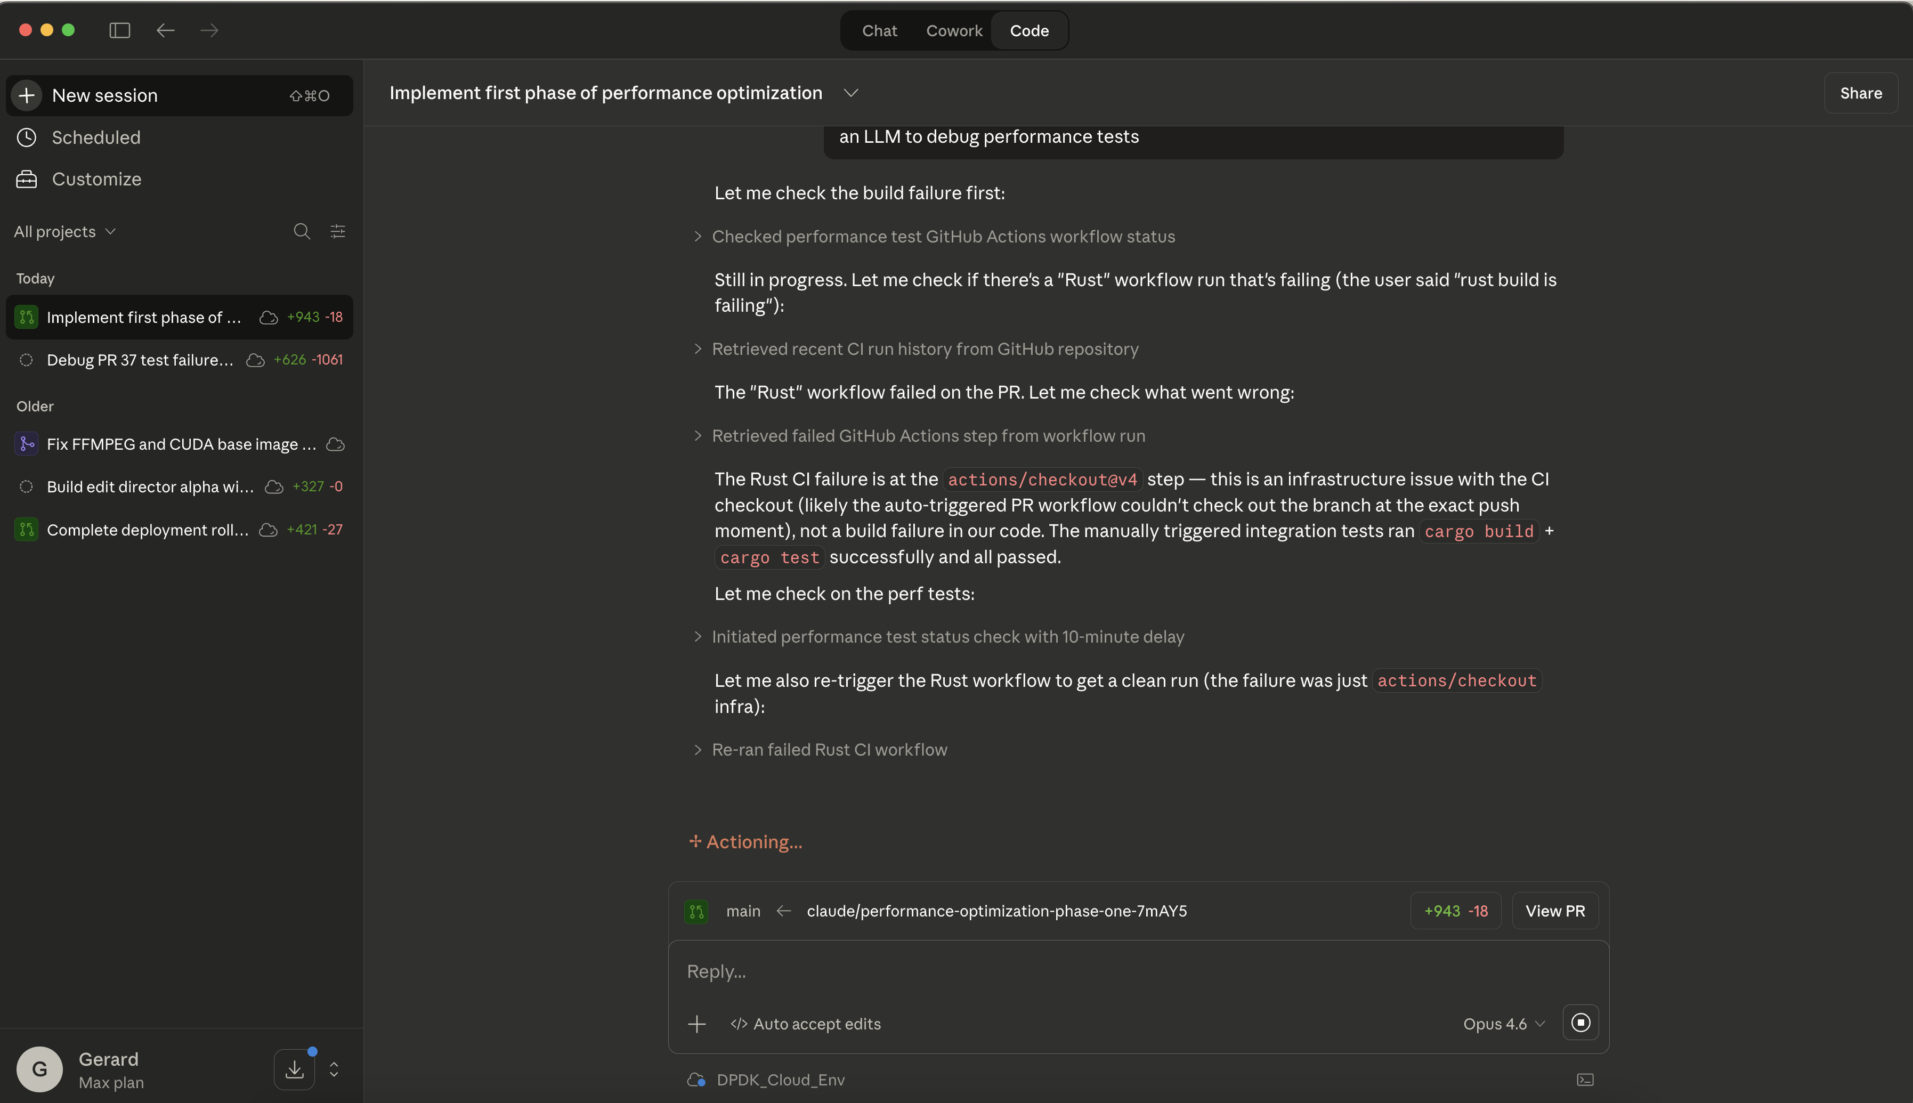The width and height of the screenshot is (1913, 1103).
Task: Expand "Retrieved recent CI run history" step
Action: 924,349
